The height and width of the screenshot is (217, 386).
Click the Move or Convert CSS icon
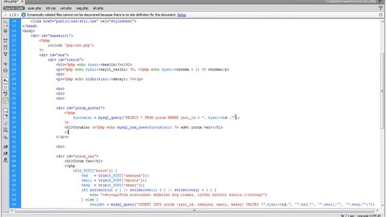(5, 137)
